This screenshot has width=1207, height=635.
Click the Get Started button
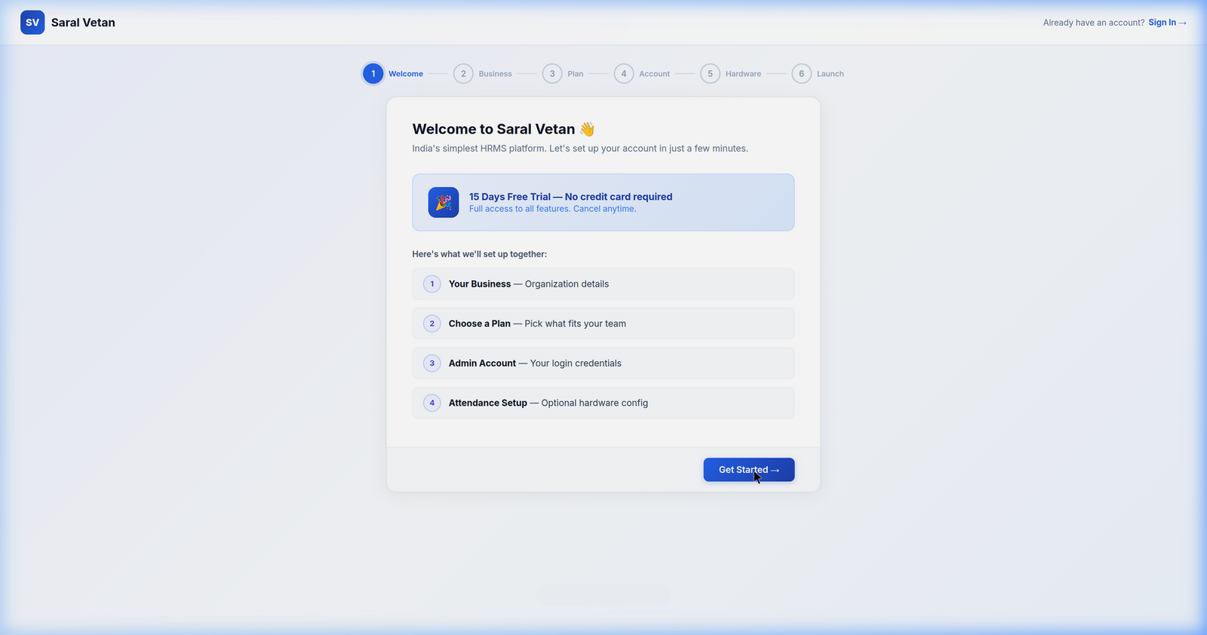coord(749,470)
